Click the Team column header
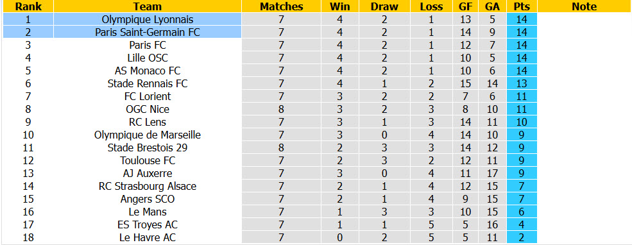 coord(148,6)
